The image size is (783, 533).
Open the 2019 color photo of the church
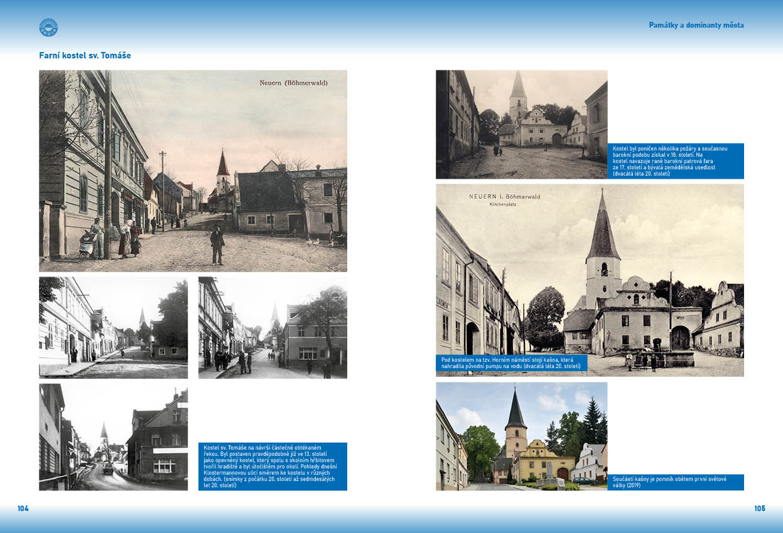(521, 436)
